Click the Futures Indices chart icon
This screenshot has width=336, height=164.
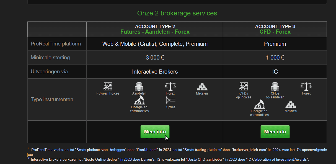tap(108, 87)
